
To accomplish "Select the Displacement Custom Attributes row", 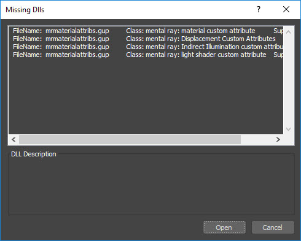I will point(146,39).
